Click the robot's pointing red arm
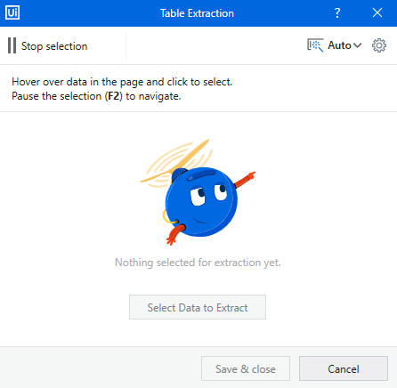The image size is (397, 388). pos(245,180)
